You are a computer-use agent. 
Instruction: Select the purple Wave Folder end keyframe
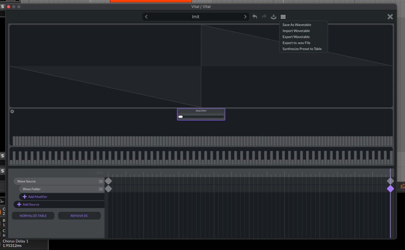[390, 189]
